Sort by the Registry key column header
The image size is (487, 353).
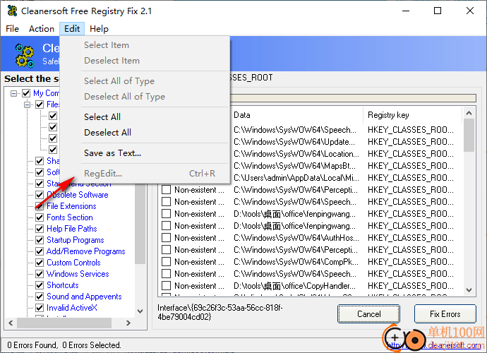click(x=412, y=115)
